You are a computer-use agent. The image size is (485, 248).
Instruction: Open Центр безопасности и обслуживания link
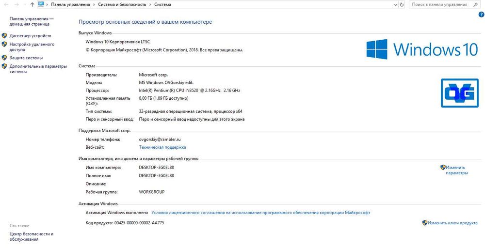click(32, 236)
